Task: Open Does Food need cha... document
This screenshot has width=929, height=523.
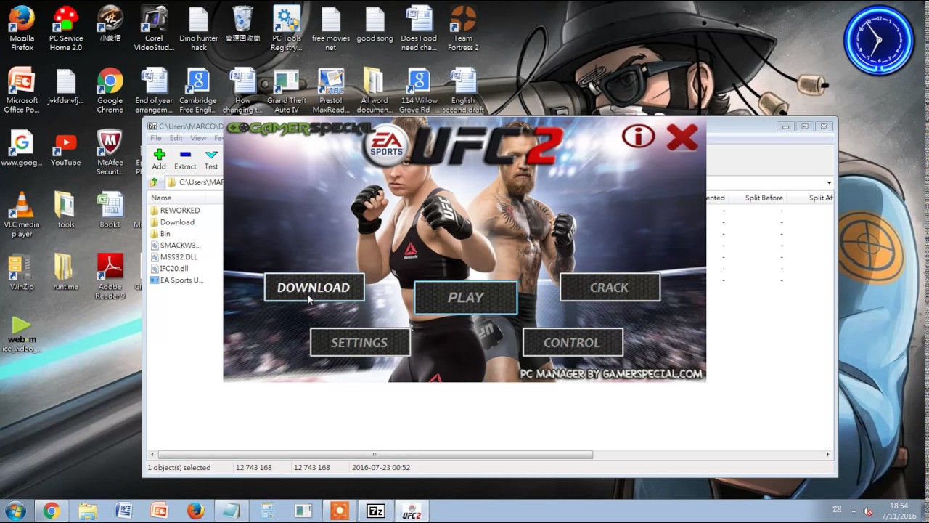Action: click(x=419, y=29)
